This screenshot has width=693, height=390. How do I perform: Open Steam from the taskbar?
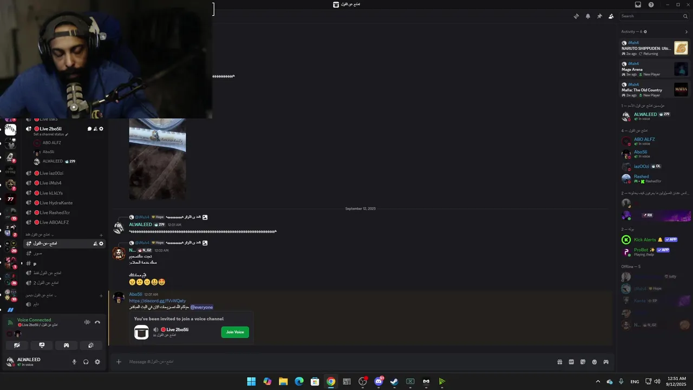click(394, 381)
